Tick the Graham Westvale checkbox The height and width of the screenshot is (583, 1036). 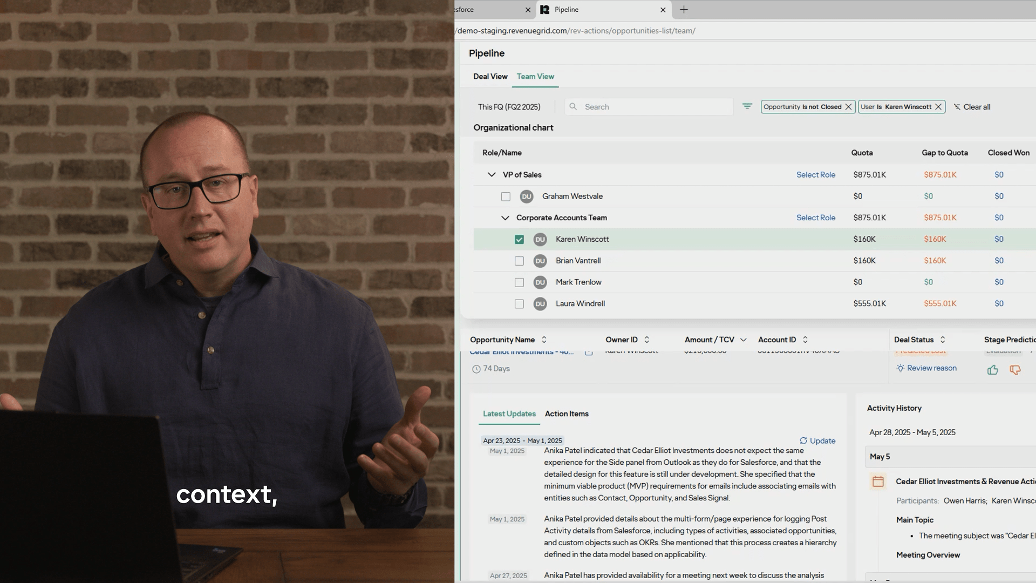[506, 196]
